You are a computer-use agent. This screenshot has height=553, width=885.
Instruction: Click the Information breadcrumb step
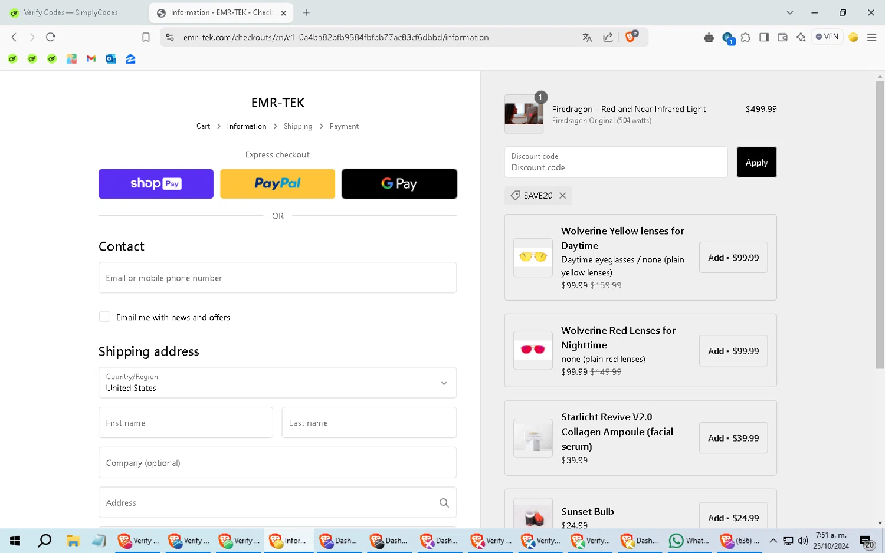247,126
